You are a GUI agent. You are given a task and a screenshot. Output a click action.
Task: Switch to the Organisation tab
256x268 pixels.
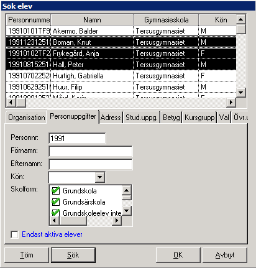tap(26, 118)
